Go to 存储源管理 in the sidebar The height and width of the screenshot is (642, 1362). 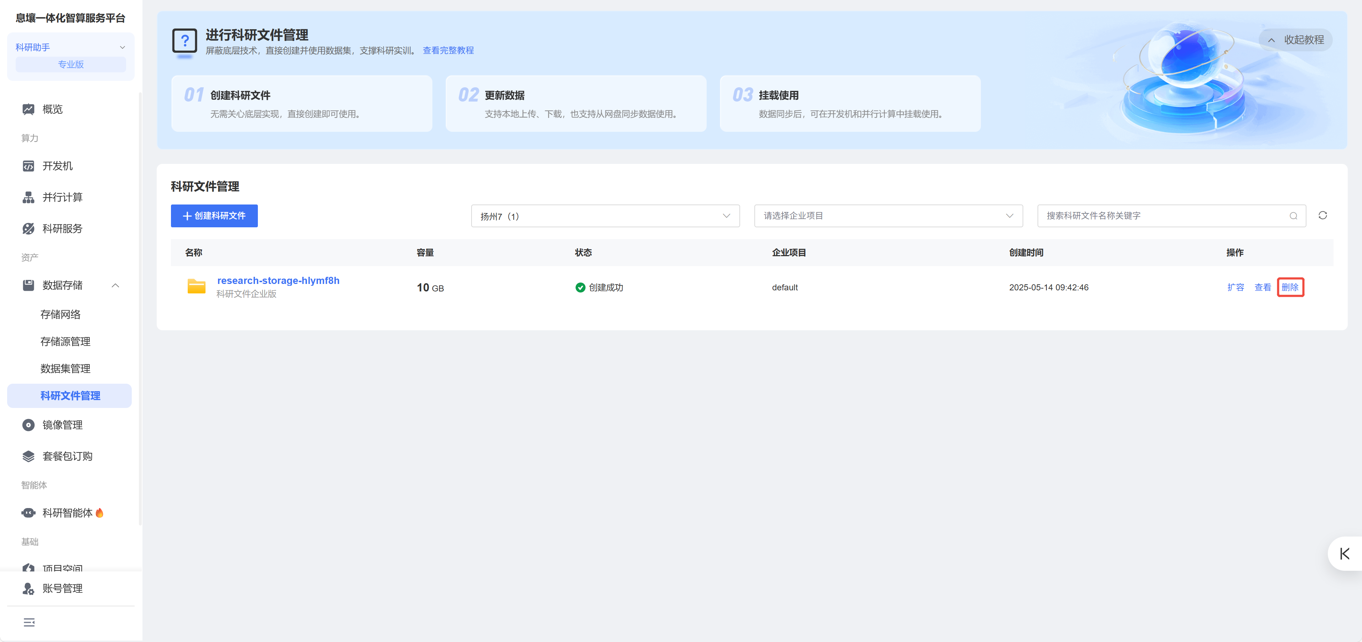(65, 342)
